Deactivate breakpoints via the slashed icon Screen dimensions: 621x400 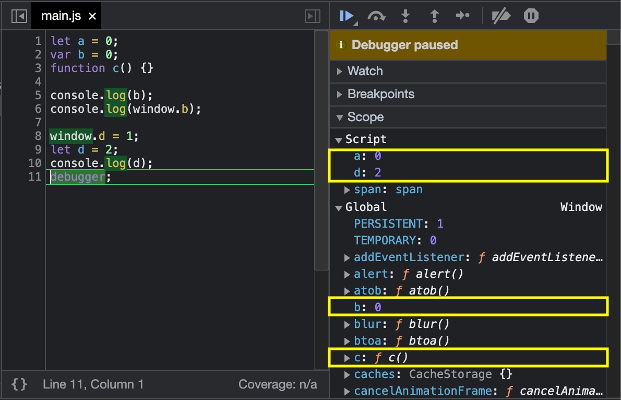tap(501, 16)
